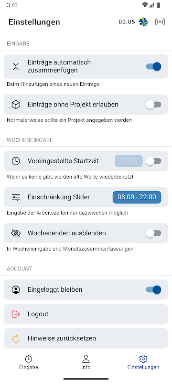Open the 08:00 - 22:00 range picker

point(137,197)
